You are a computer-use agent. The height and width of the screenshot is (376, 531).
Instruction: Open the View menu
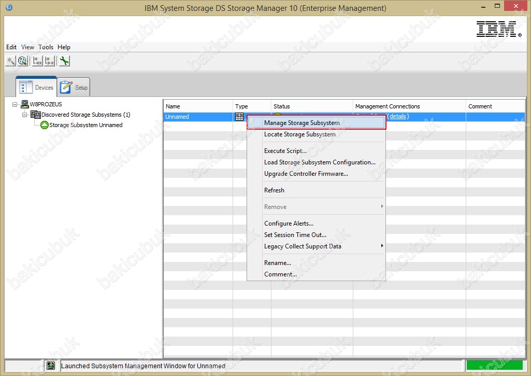point(27,47)
